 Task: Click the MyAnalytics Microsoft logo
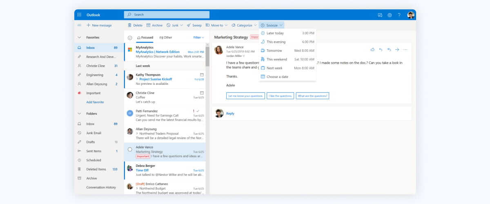coord(130,50)
